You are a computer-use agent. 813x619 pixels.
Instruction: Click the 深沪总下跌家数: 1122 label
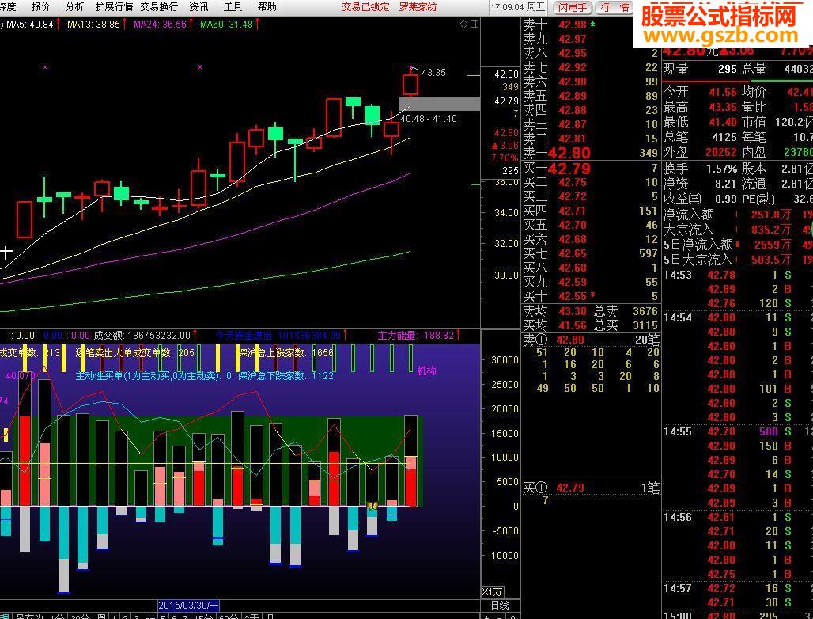click(x=285, y=375)
